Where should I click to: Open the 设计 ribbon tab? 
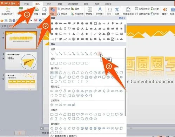[49, 4]
